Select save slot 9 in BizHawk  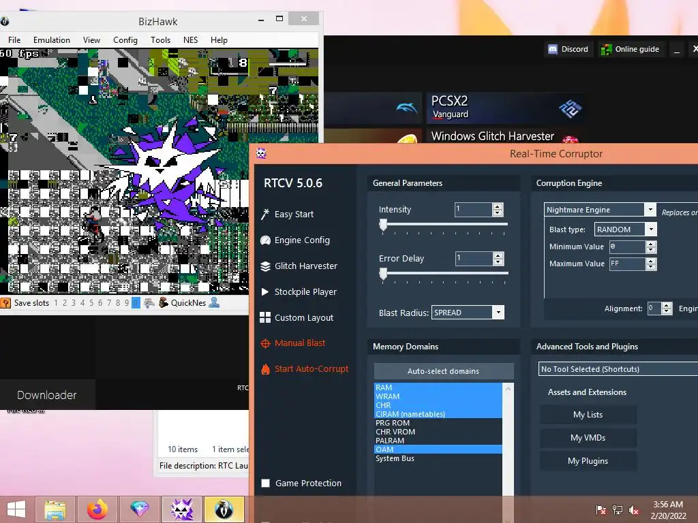[x=127, y=303]
